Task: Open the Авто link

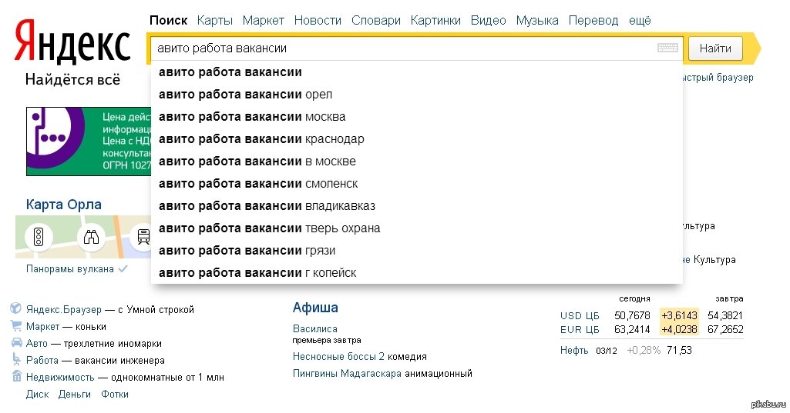Action: pos(37,344)
